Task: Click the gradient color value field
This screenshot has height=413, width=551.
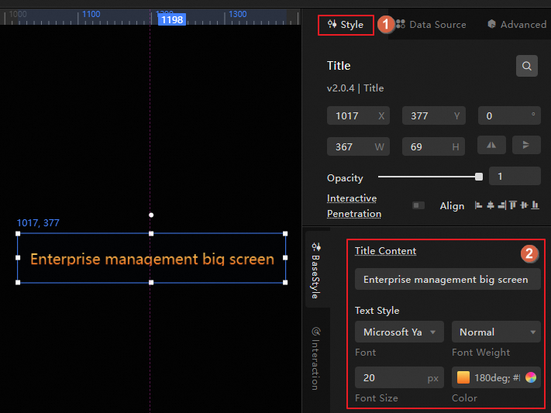Action: click(x=497, y=378)
